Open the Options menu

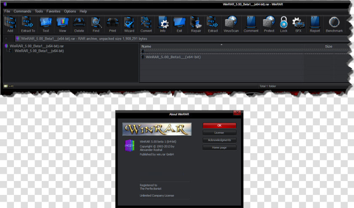pos(70,11)
